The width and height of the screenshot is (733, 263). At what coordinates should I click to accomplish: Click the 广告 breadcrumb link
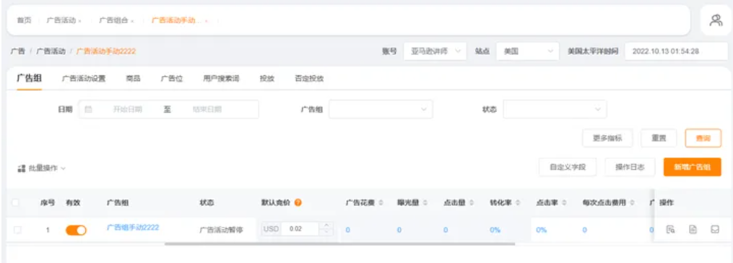pos(18,51)
